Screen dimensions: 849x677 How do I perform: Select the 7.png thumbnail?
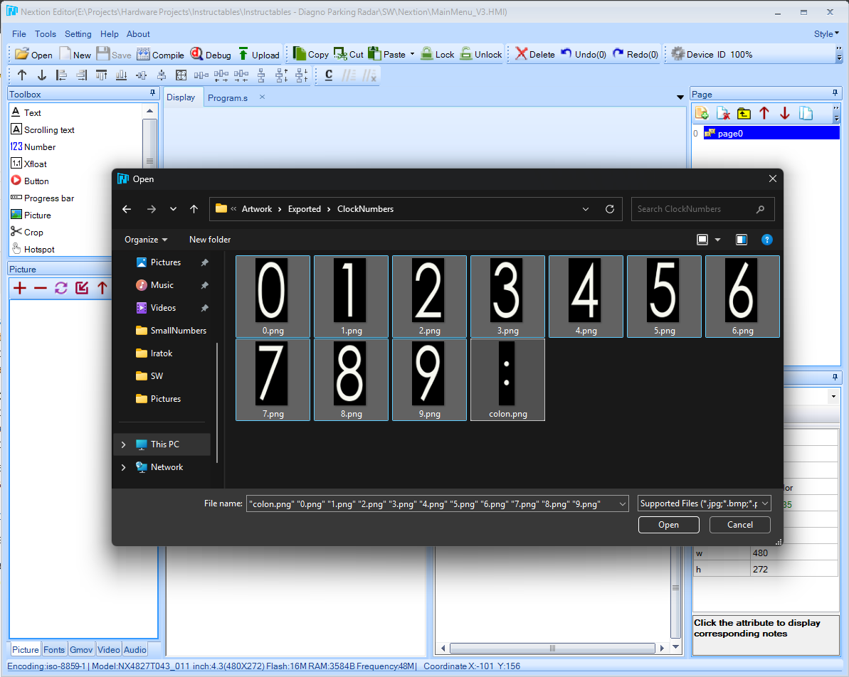pyautogui.click(x=273, y=380)
